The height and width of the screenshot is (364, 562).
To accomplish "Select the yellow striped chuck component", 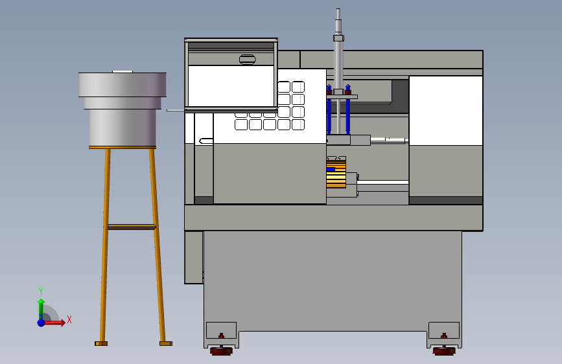I will coord(336,174).
